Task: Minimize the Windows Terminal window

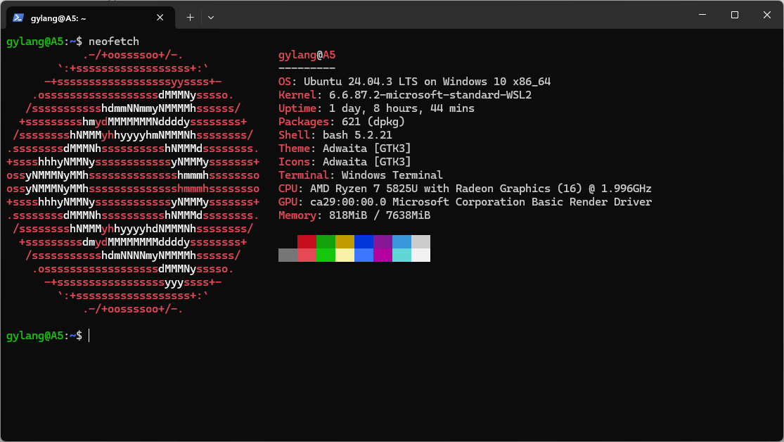Action: pyautogui.click(x=702, y=15)
